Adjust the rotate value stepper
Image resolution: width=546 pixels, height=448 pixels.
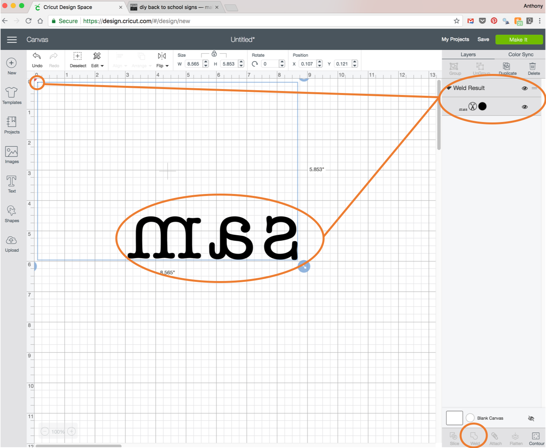[282, 64]
